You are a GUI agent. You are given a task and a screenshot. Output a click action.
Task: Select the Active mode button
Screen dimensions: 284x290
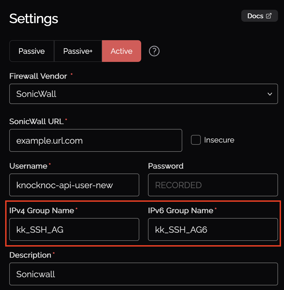pyautogui.click(x=121, y=51)
